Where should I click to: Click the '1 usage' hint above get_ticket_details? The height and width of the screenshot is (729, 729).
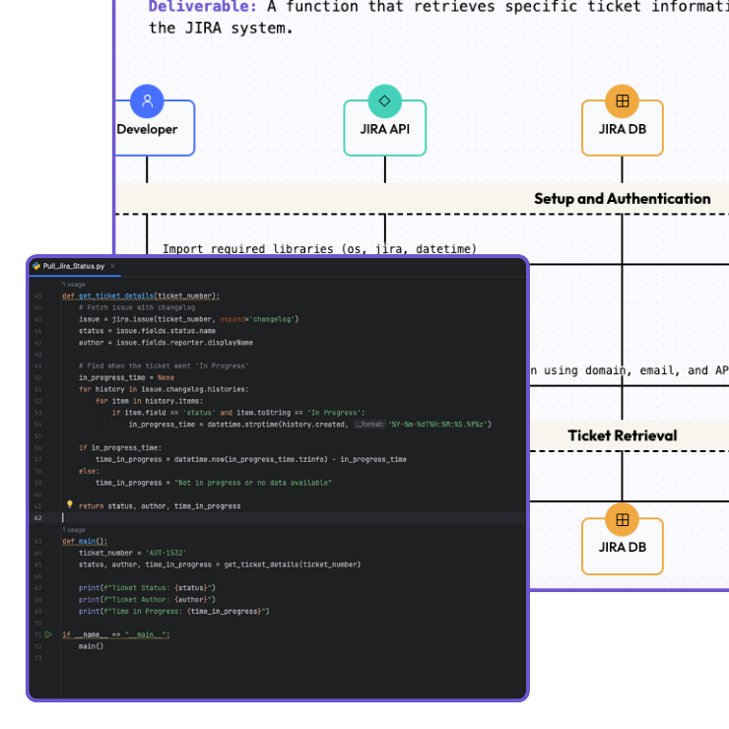tap(74, 284)
